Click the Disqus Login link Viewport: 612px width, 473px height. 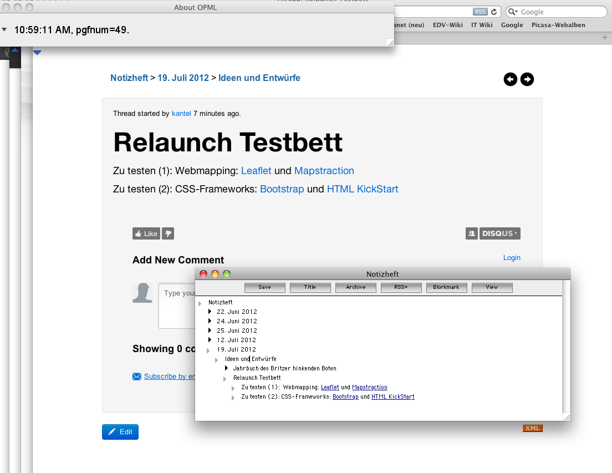point(512,258)
